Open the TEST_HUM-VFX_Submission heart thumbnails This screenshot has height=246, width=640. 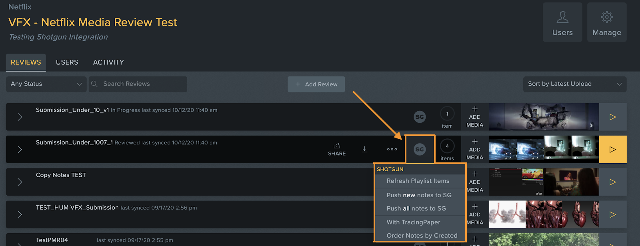(x=562, y=215)
